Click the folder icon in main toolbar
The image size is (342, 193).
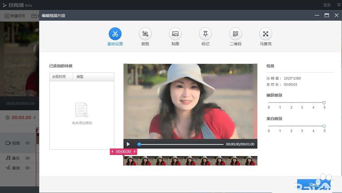[x=34, y=16]
